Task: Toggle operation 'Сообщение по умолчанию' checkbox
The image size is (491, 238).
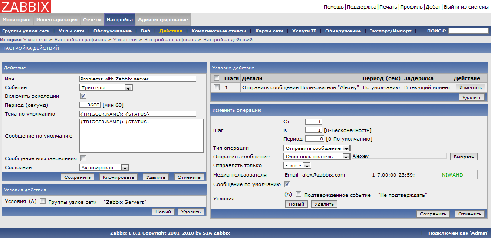Action: coord(287,184)
